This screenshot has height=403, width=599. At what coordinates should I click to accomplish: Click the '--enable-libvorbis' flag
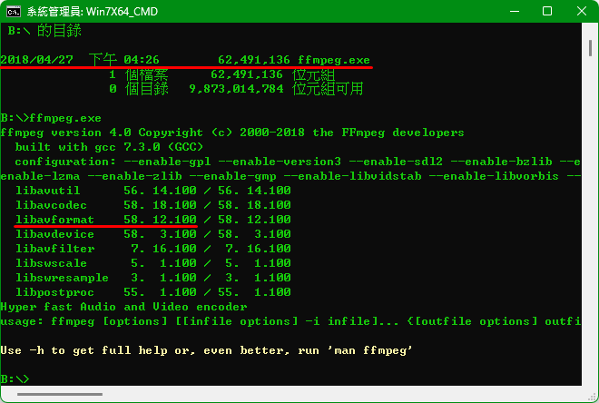(494, 176)
